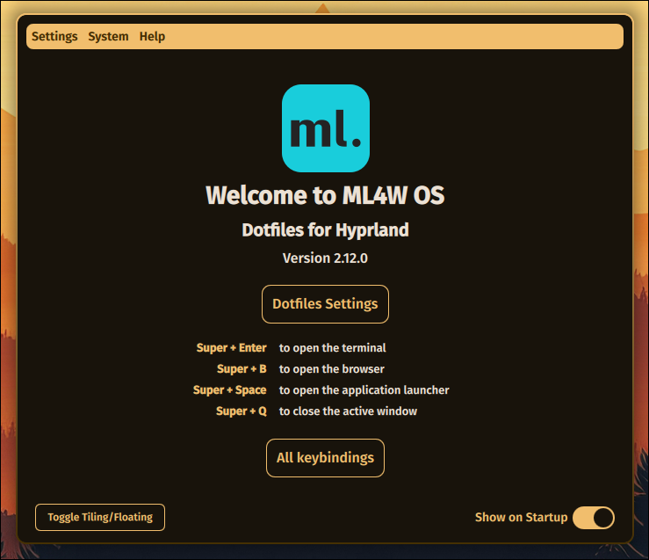Click the Super + Q shortcut label
Viewport: 649px width, 560px height.
(241, 411)
